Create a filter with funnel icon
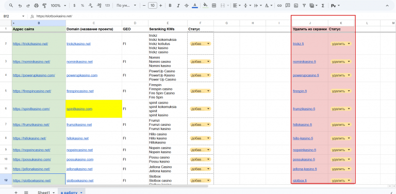This screenshot has width=396, height=194. [304, 6]
